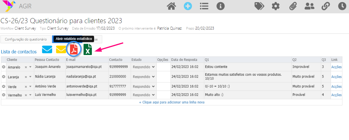Click the page title CS-26/23 Questionário
Image resolution: width=349 pixels, height=140 pixels.
click(x=61, y=21)
